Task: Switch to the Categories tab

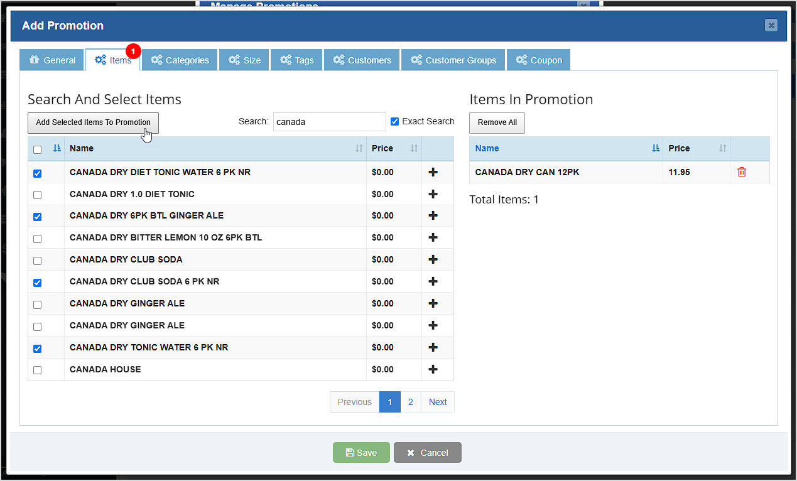Action: pyautogui.click(x=180, y=60)
